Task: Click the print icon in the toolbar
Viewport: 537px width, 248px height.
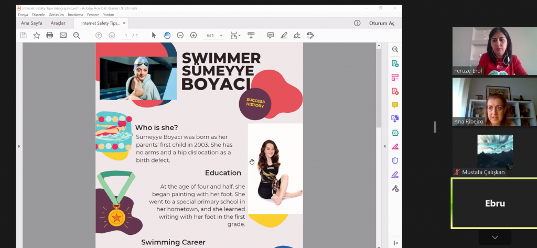Action: [50, 35]
